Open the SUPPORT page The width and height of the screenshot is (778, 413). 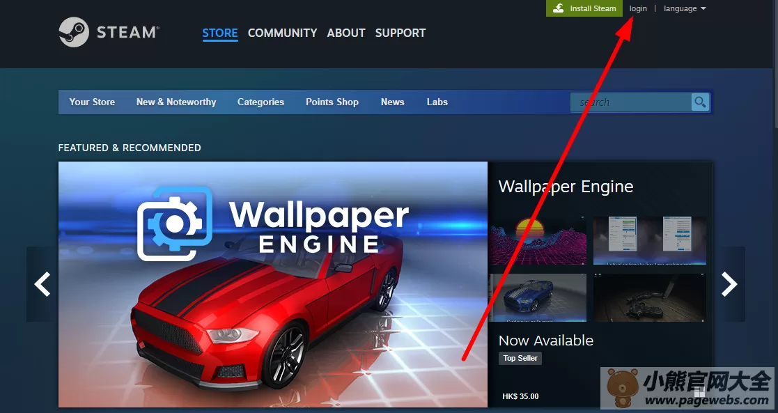[x=400, y=33]
